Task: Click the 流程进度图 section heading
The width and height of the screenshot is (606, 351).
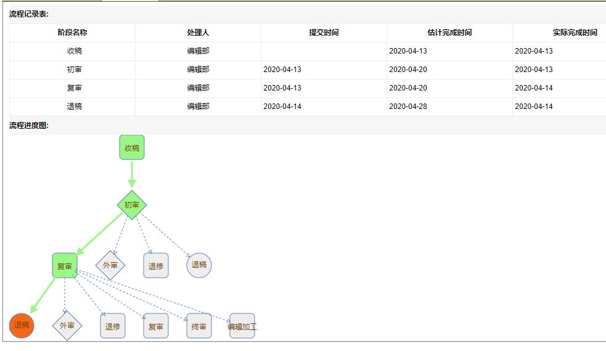Action: 29,126
